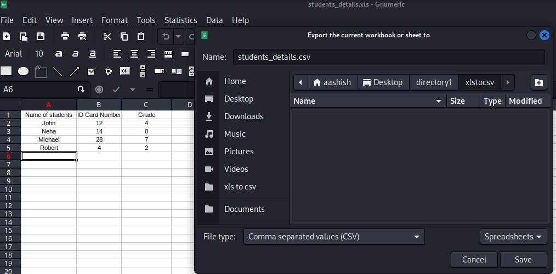This screenshot has height=274, width=556.
Task: Click the directory1 path breadcrumb
Action: (434, 83)
